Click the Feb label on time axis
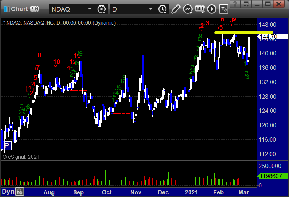 pos(218,192)
